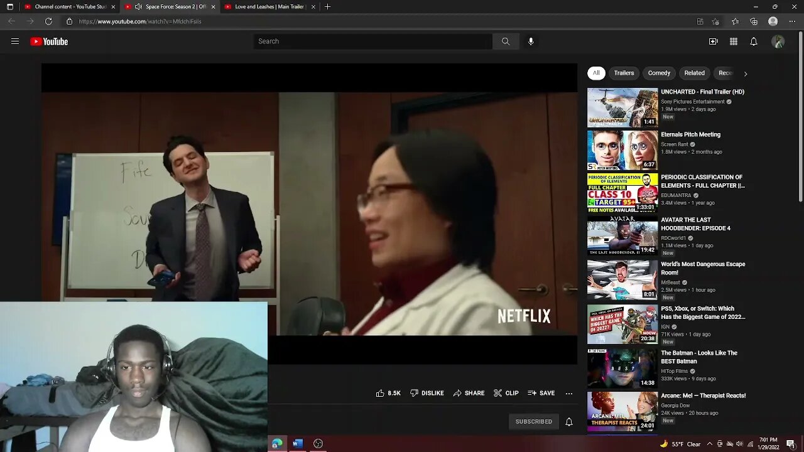The image size is (804, 452).
Task: Close the Channel content YouTube Studio tab
Action: [x=114, y=6]
